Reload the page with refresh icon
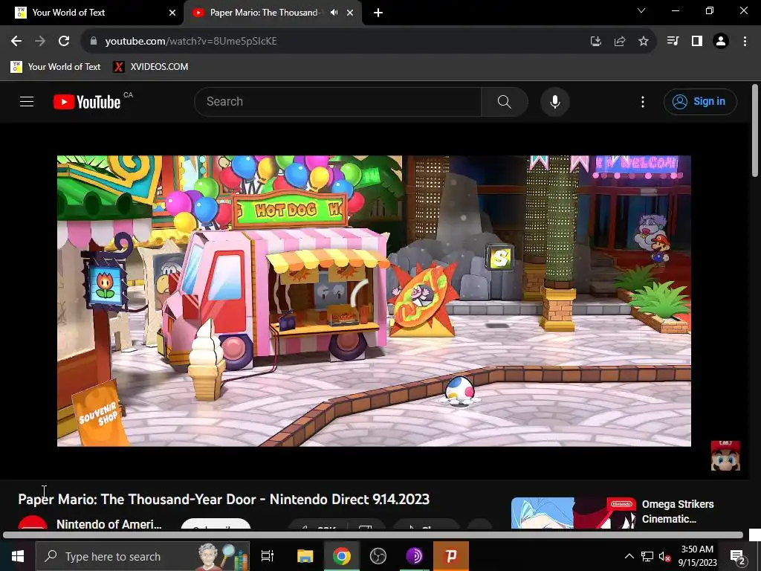This screenshot has width=761, height=571. tap(64, 41)
